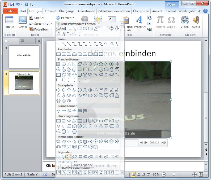Viewport: 211px width, 180px height.
Task: Open the Datei tab
Action: coord(10,11)
